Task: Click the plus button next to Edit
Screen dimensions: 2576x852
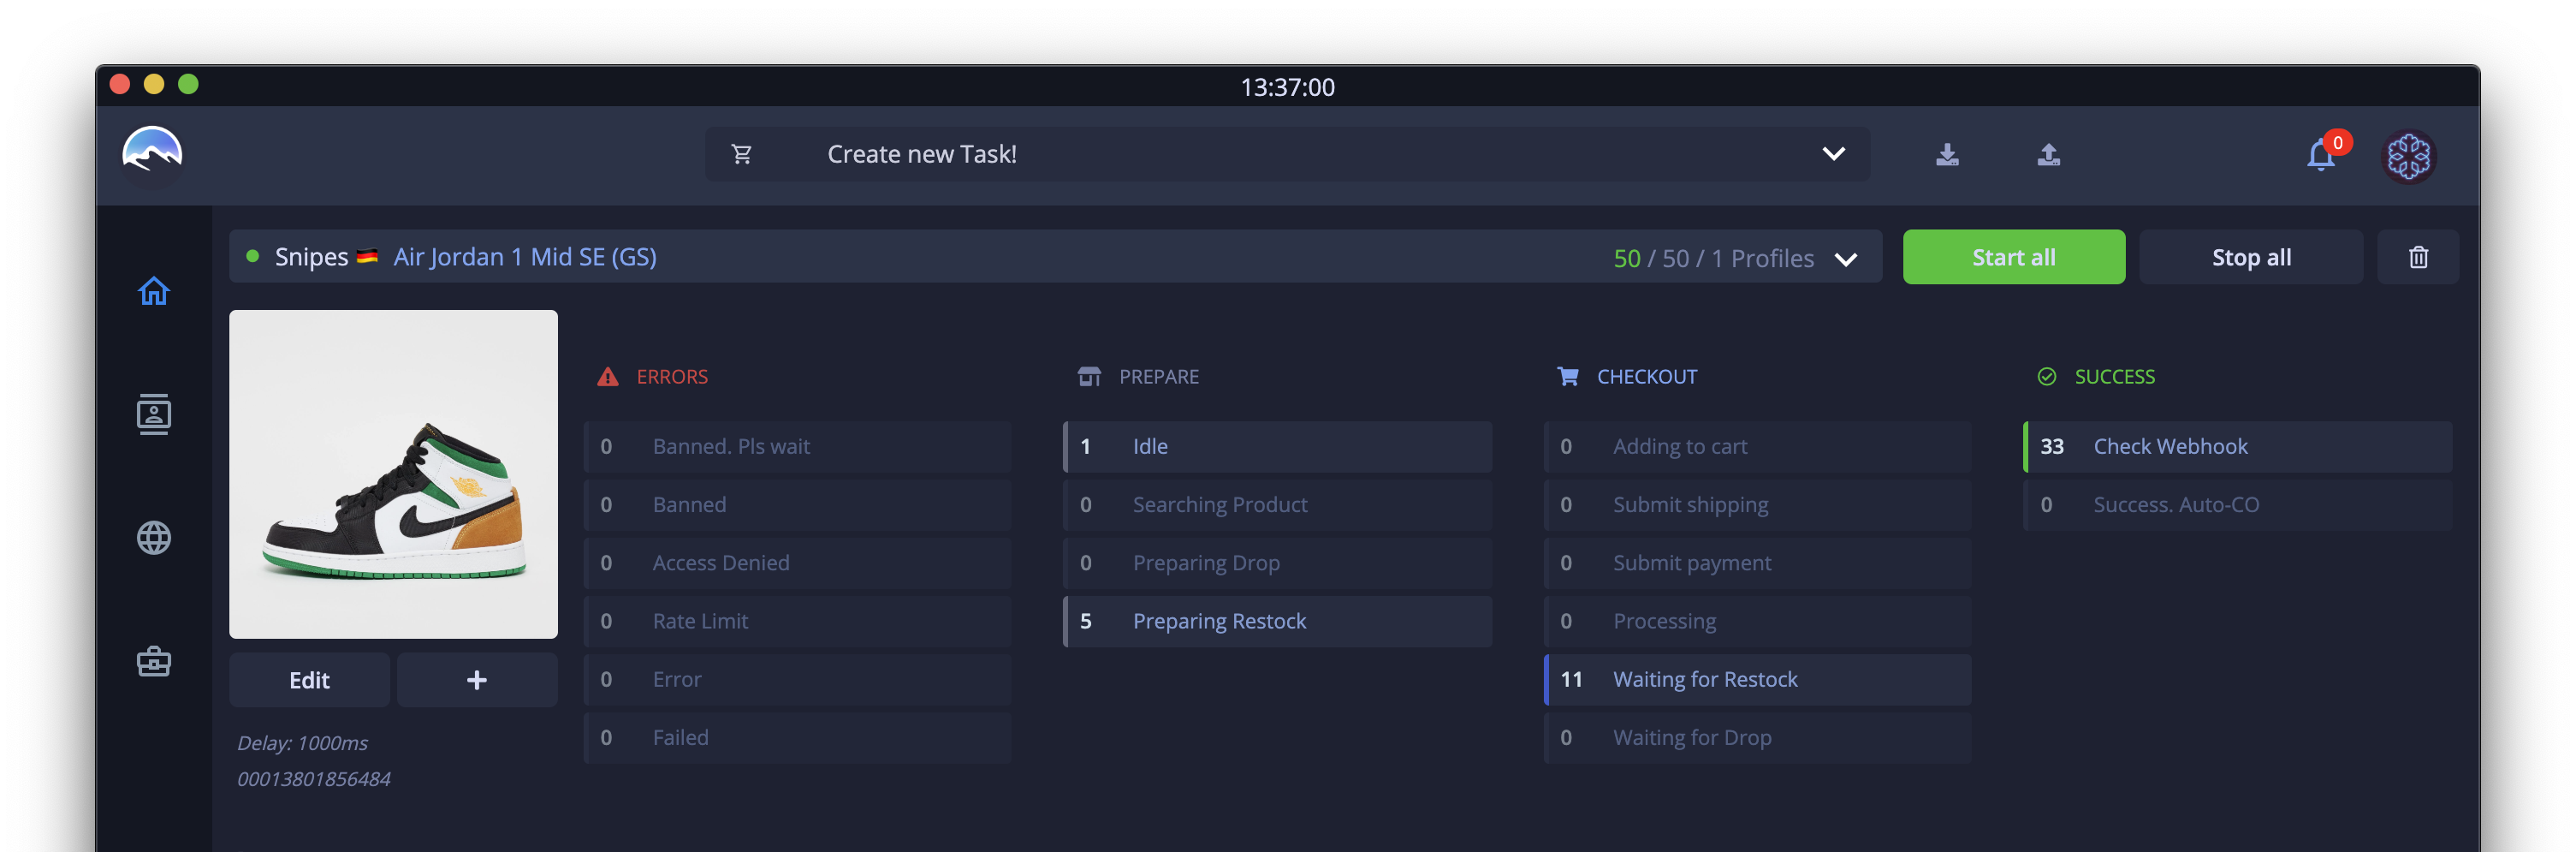Action: (477, 680)
